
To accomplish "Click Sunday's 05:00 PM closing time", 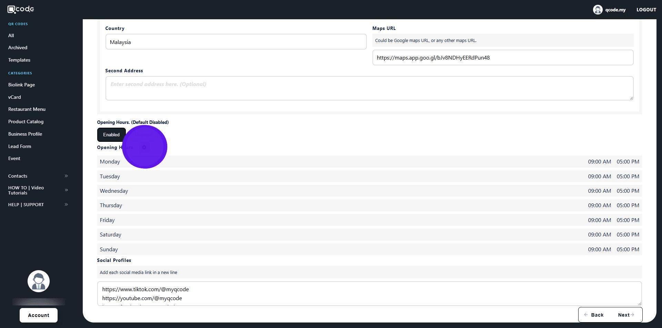I will pos(628,249).
